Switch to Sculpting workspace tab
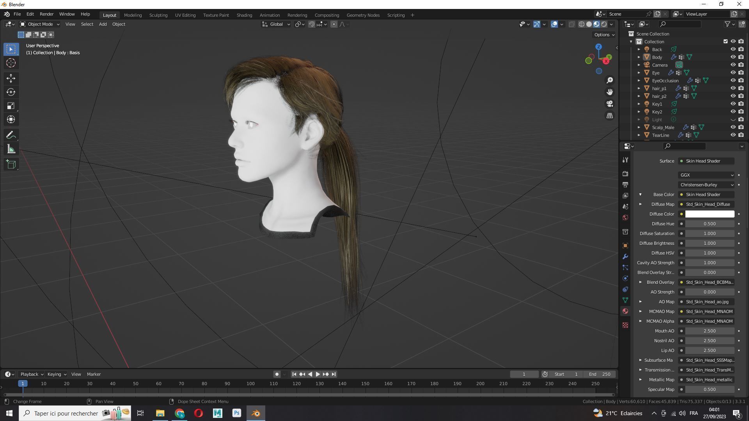The width and height of the screenshot is (749, 421). (x=158, y=15)
